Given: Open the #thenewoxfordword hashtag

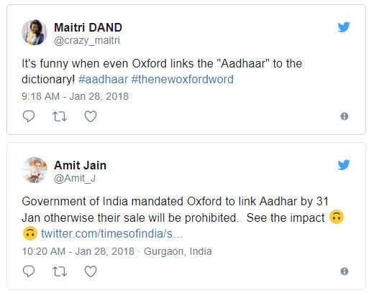Looking at the screenshot, I should [x=182, y=80].
